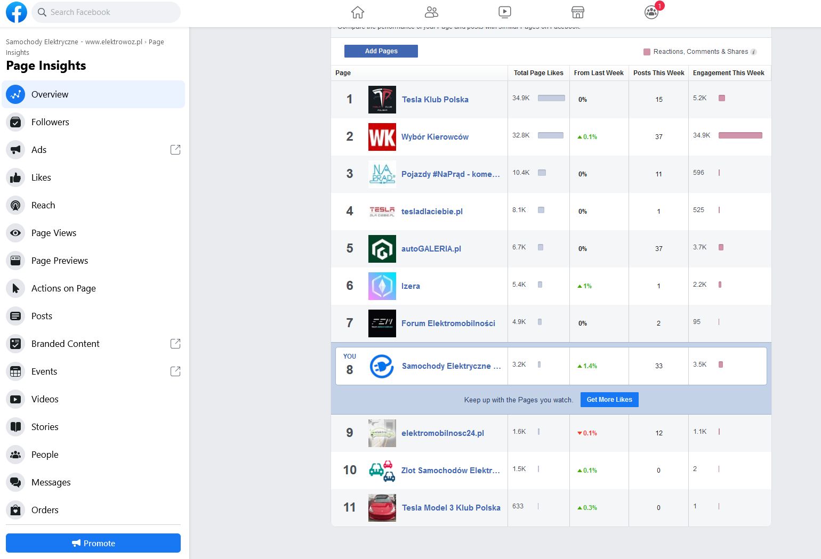Click the Reactions, Comments & Shares legend swatch

[647, 52]
